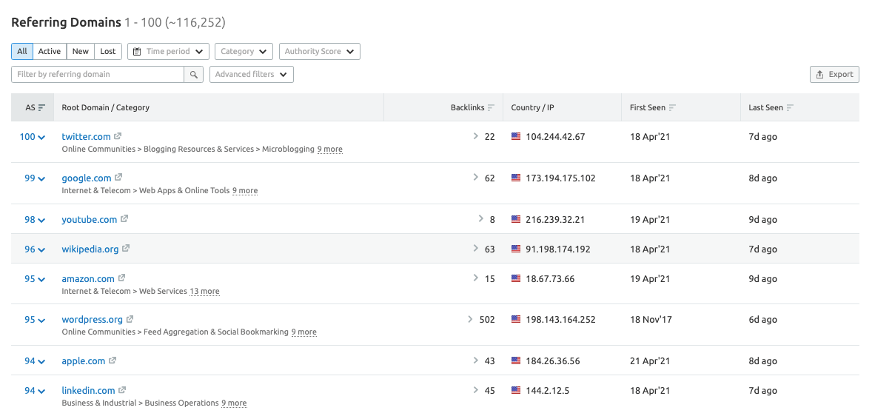Viewport: 872px width, 416px height.
Task: Sort by Last Seen column icon
Action: (x=790, y=107)
